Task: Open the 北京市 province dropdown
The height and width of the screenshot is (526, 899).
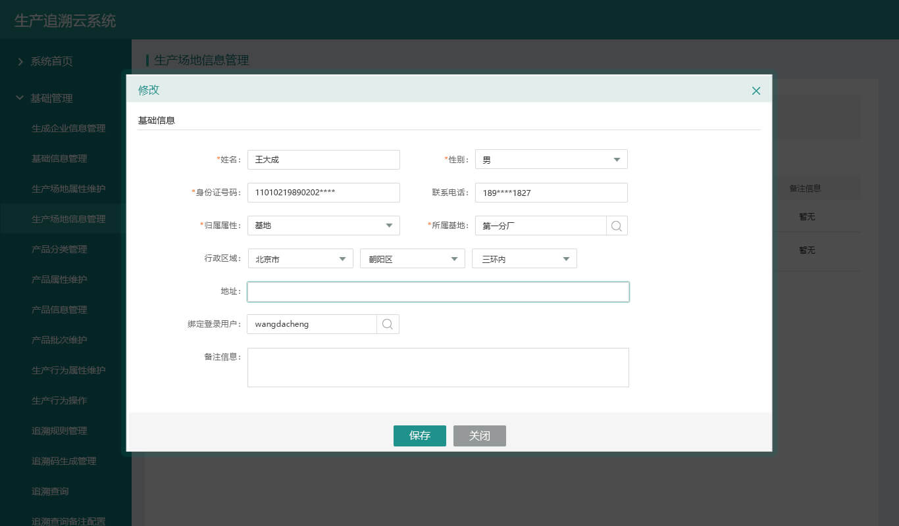Action: pos(300,259)
